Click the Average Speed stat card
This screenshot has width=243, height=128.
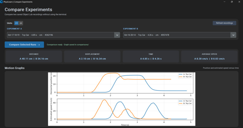[x=209, y=57]
